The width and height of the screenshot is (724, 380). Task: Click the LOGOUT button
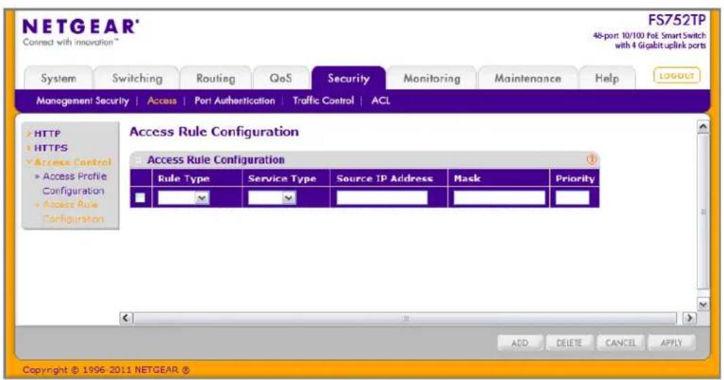[676, 76]
